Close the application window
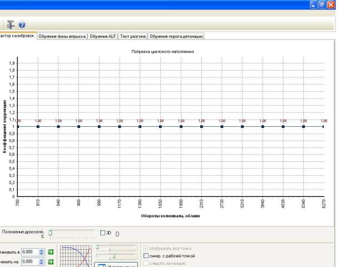Image resolution: width=356 pixels, height=267 pixels. (x=331, y=4)
